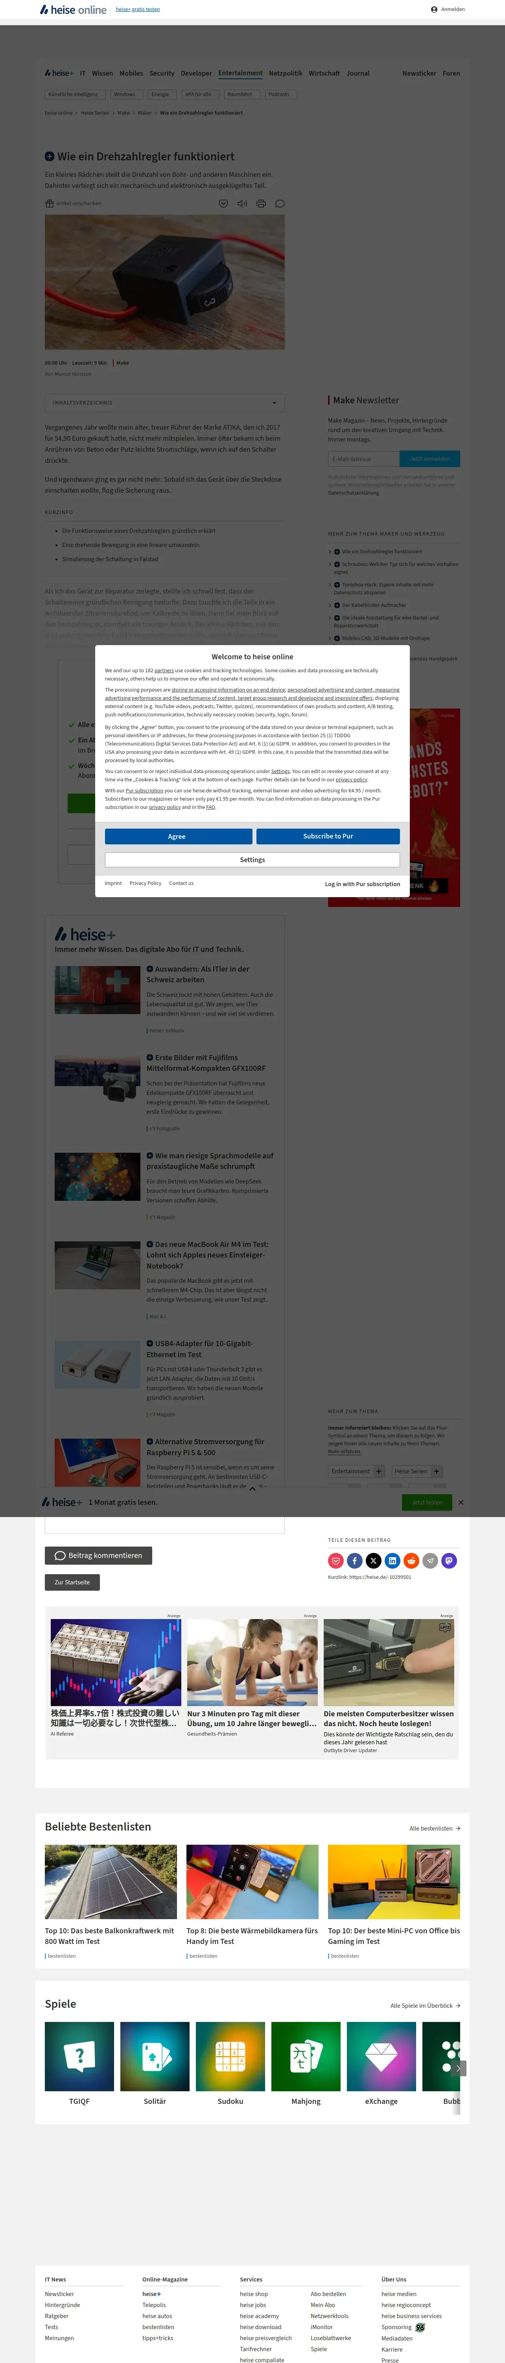Click Make breadcrumb link

pyautogui.click(x=124, y=113)
